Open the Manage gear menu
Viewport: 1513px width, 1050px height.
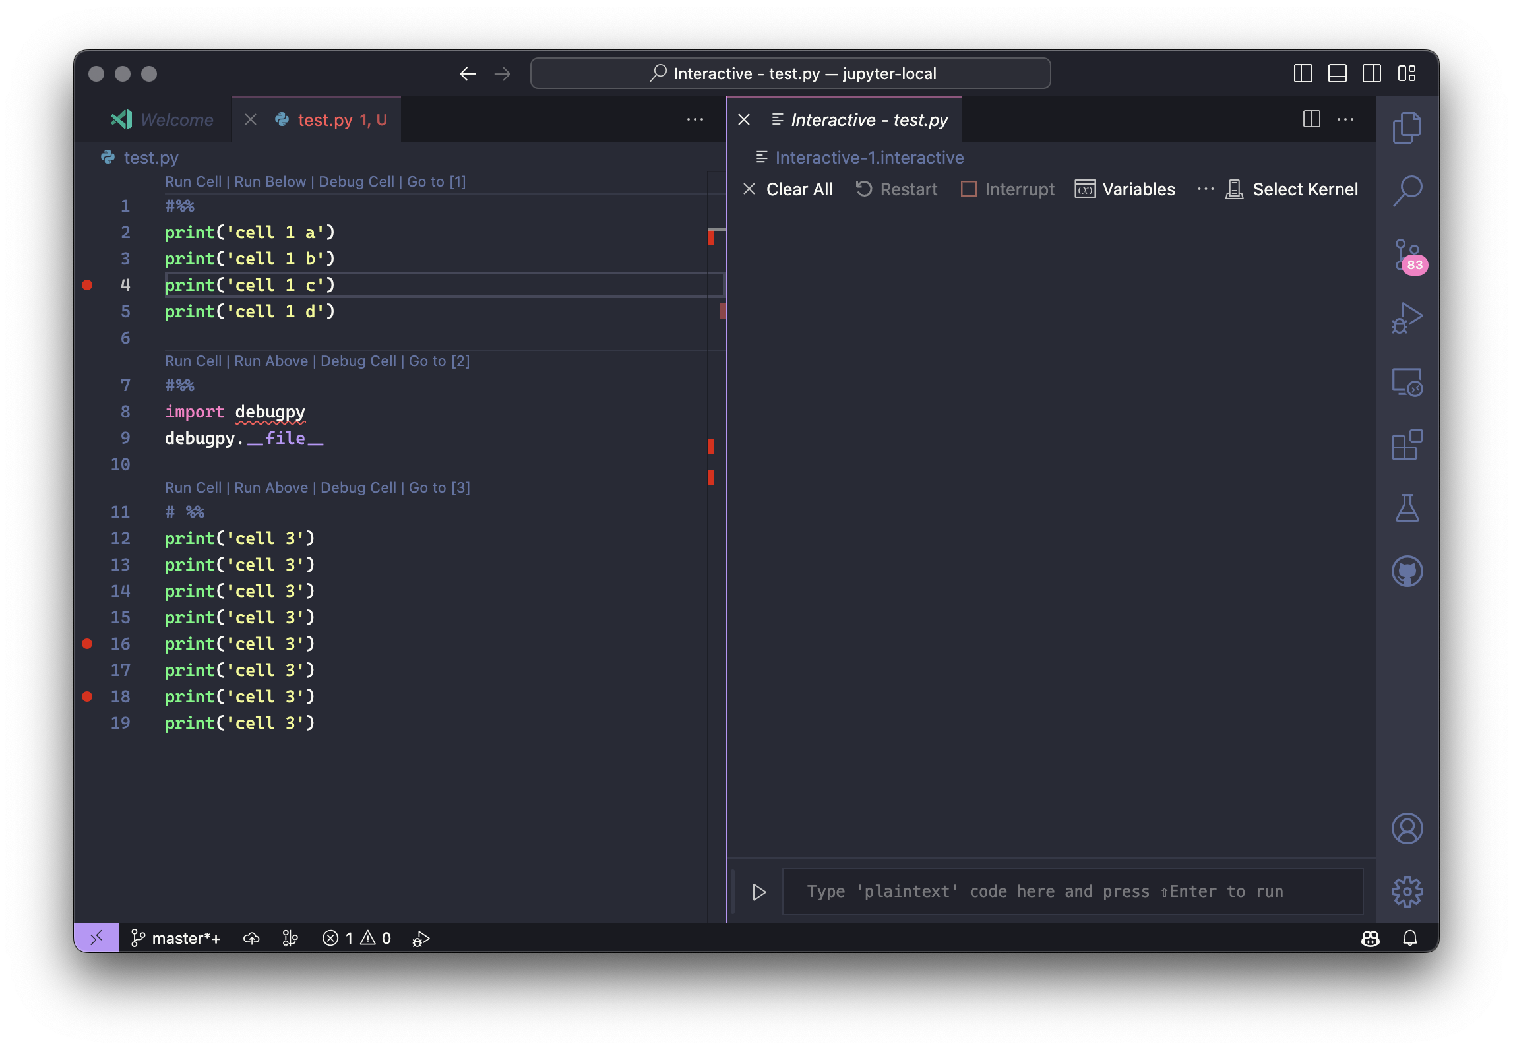(1406, 892)
